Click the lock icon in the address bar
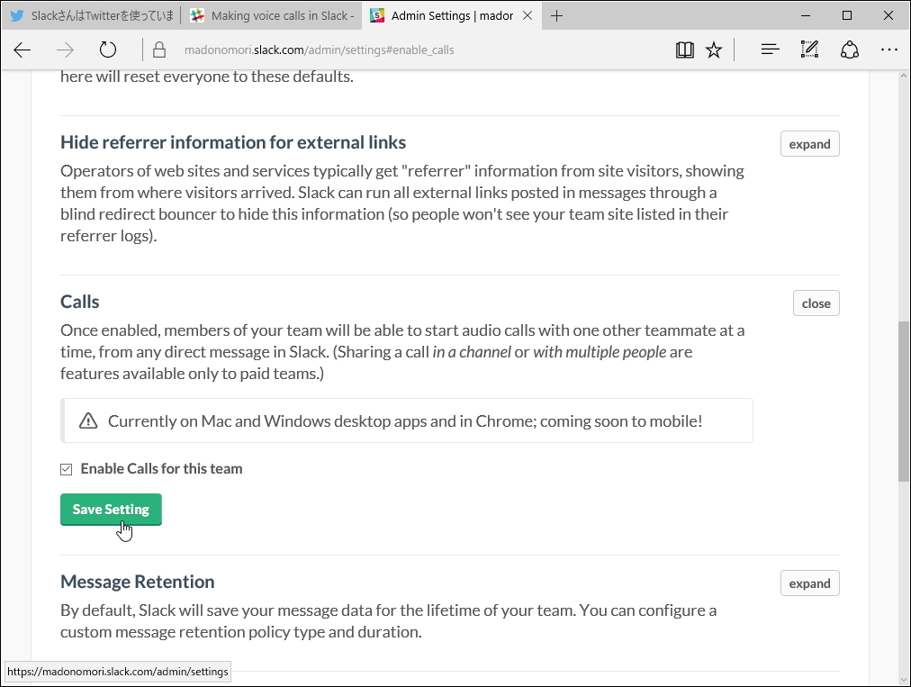911x687 pixels. (159, 50)
